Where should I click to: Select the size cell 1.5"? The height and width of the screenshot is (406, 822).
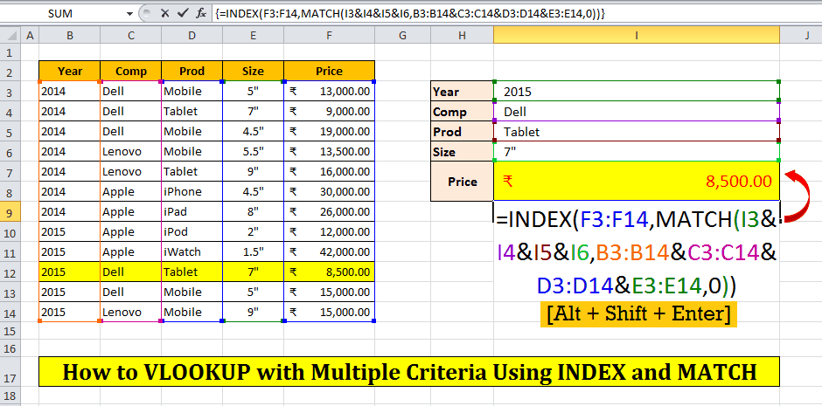coord(254,251)
